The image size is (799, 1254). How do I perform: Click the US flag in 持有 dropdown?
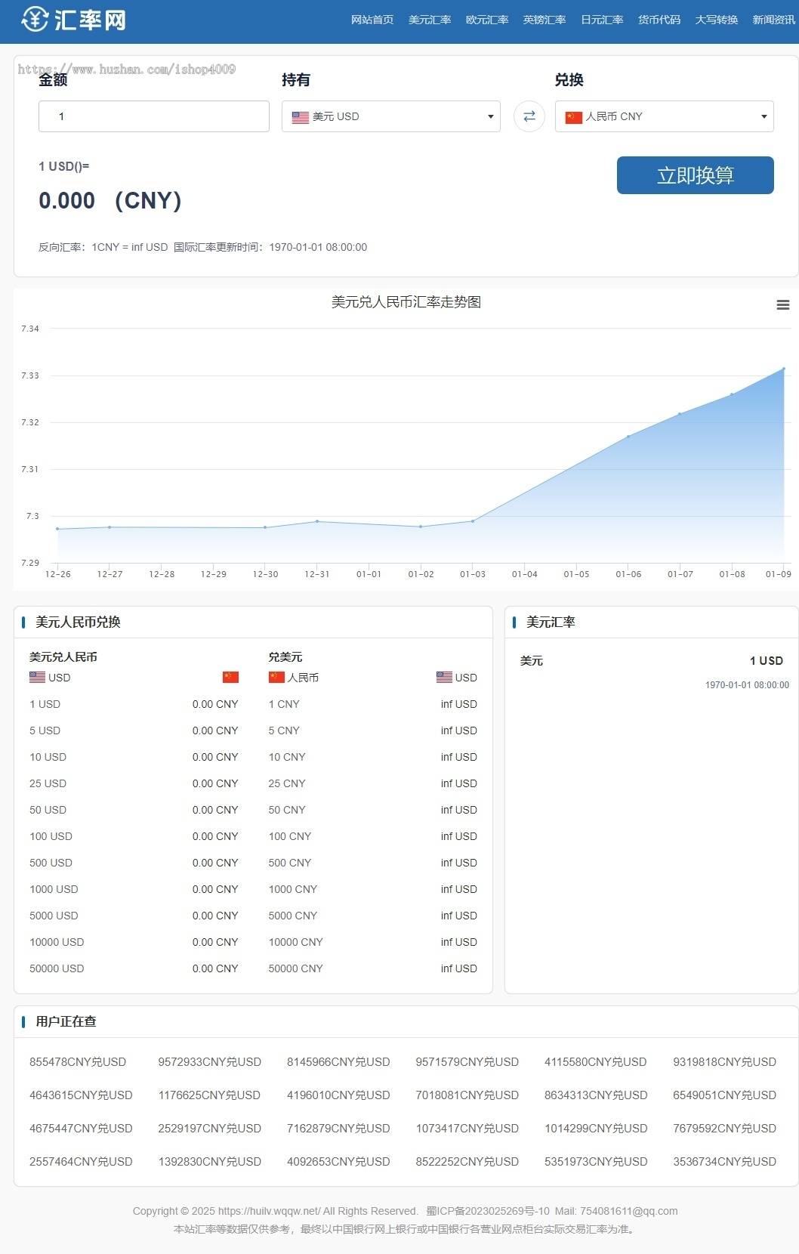(x=301, y=117)
